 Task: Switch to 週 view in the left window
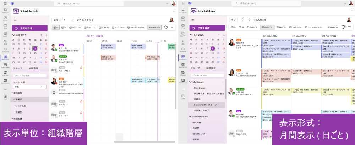pos(65,27)
